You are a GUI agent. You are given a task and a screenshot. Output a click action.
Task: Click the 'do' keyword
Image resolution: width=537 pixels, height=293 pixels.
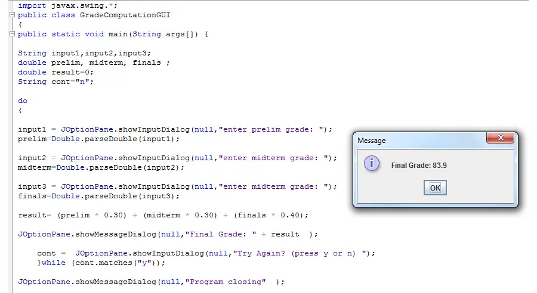23,101
